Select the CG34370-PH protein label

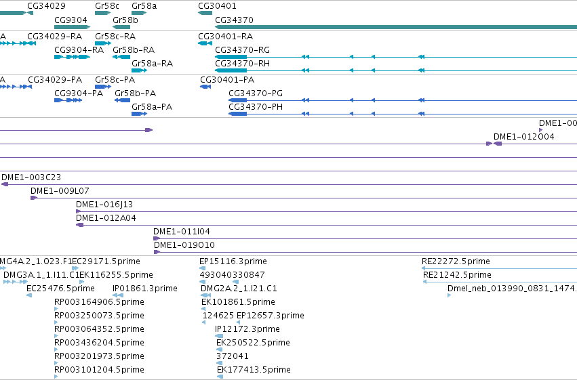point(256,107)
